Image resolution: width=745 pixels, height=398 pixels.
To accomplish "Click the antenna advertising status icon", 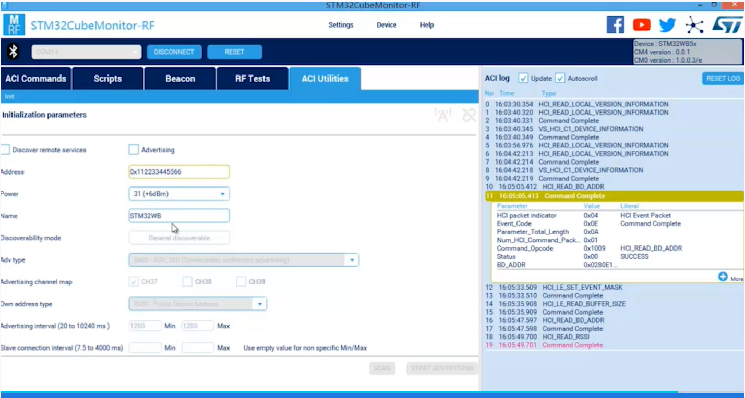I will [443, 115].
